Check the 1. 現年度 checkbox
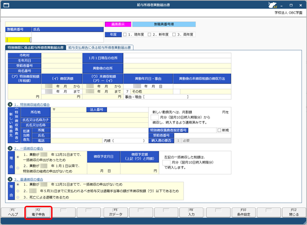The image size is (307, 225). tap(125, 35)
